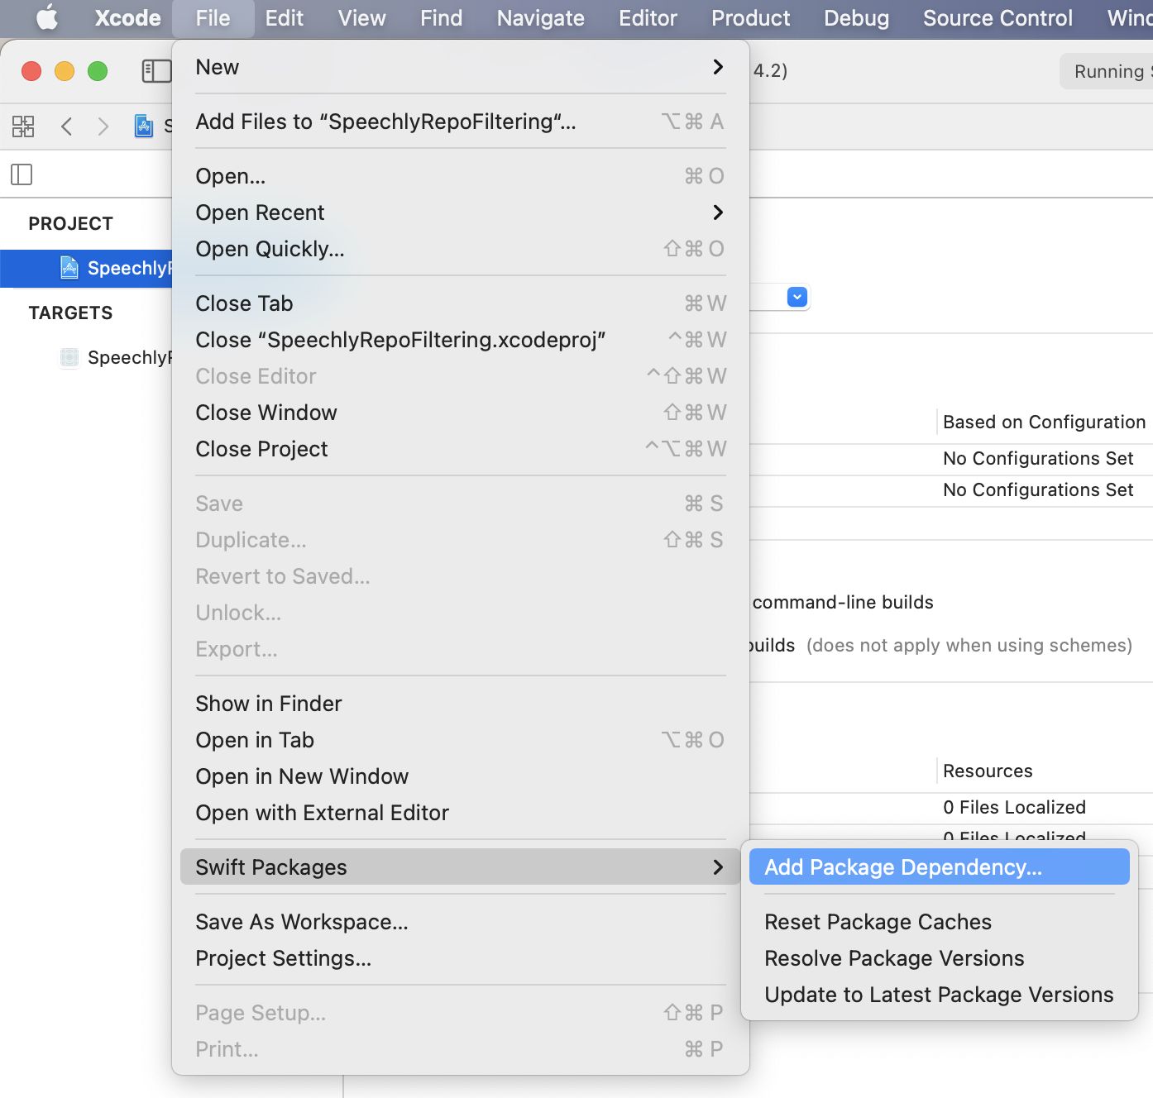This screenshot has width=1153, height=1098.
Task: Select Reset Package Caches
Action: [x=878, y=922]
